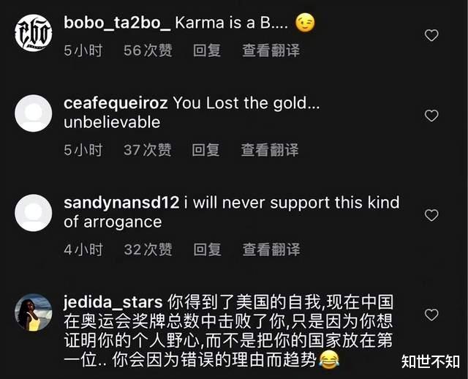Like the bobo_ta2bo_ comment with heart icon

[431, 36]
